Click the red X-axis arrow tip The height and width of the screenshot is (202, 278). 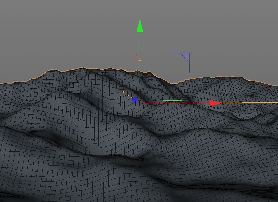[x=215, y=103]
